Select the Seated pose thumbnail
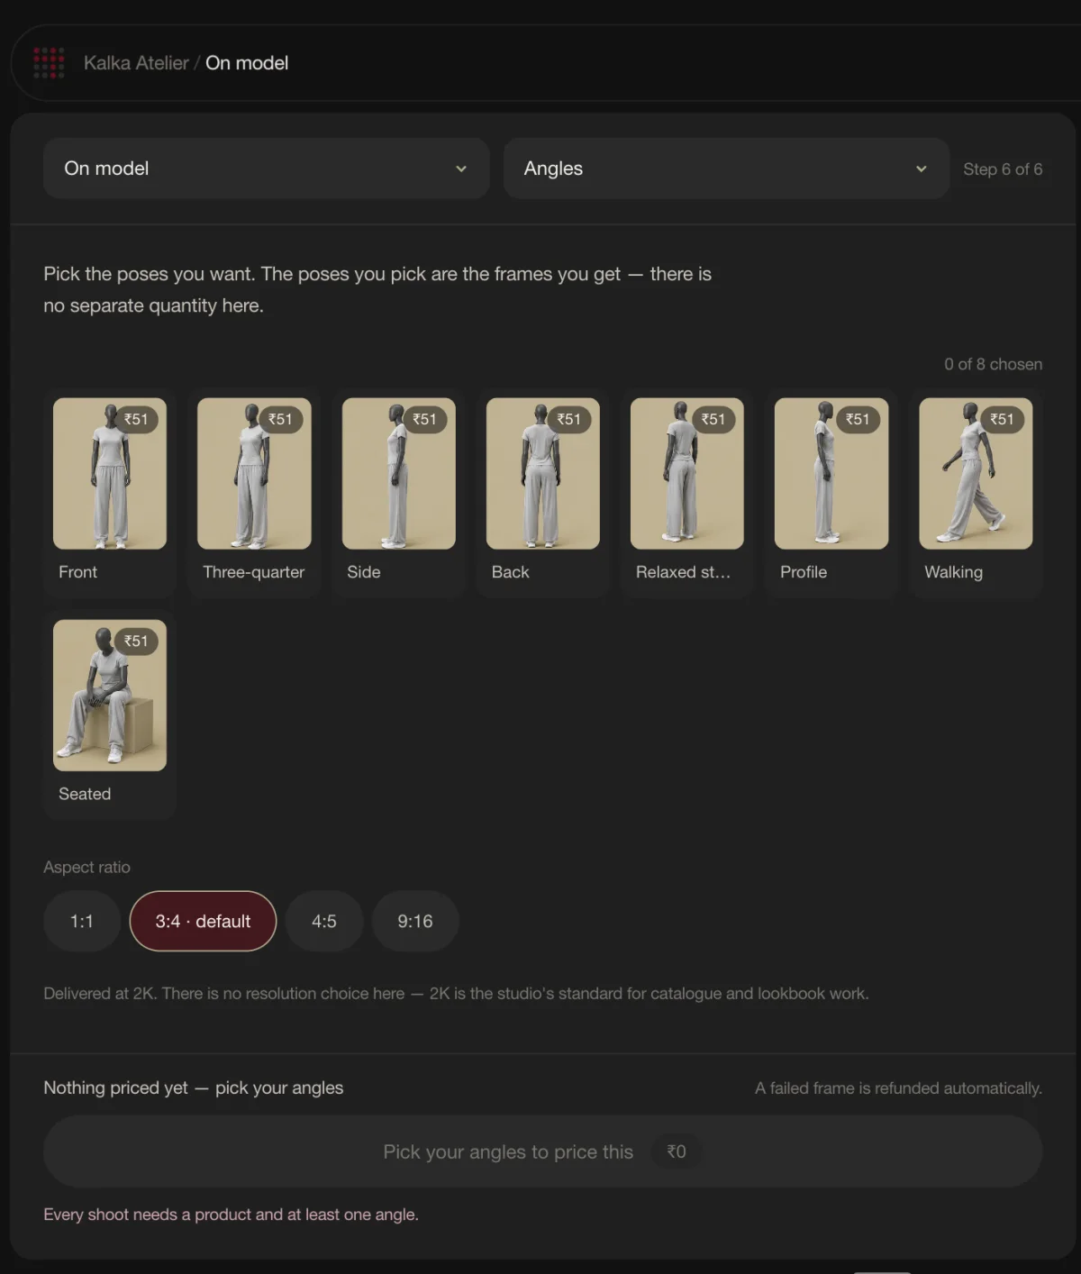 110,696
